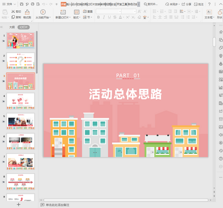This screenshot has height=208, width=223.
Task: Click the add slide plus icon below thumbnails
Action: pos(18,205)
